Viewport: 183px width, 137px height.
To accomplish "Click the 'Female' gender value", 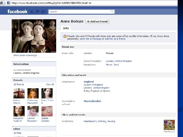I will pyautogui.click(x=110, y=53).
